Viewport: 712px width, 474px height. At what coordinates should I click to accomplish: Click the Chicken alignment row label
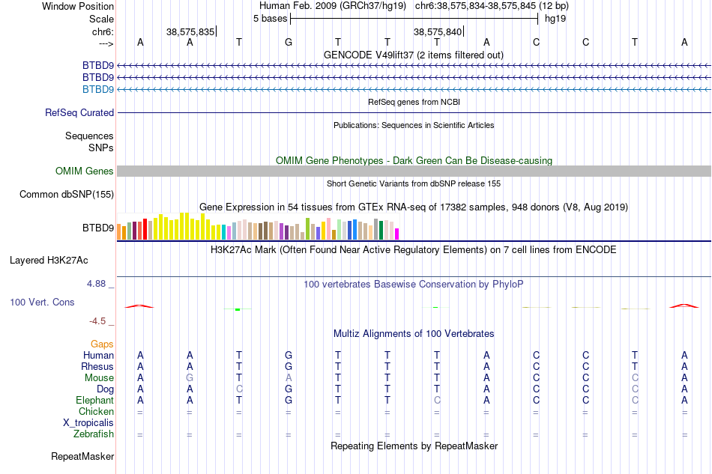point(96,411)
